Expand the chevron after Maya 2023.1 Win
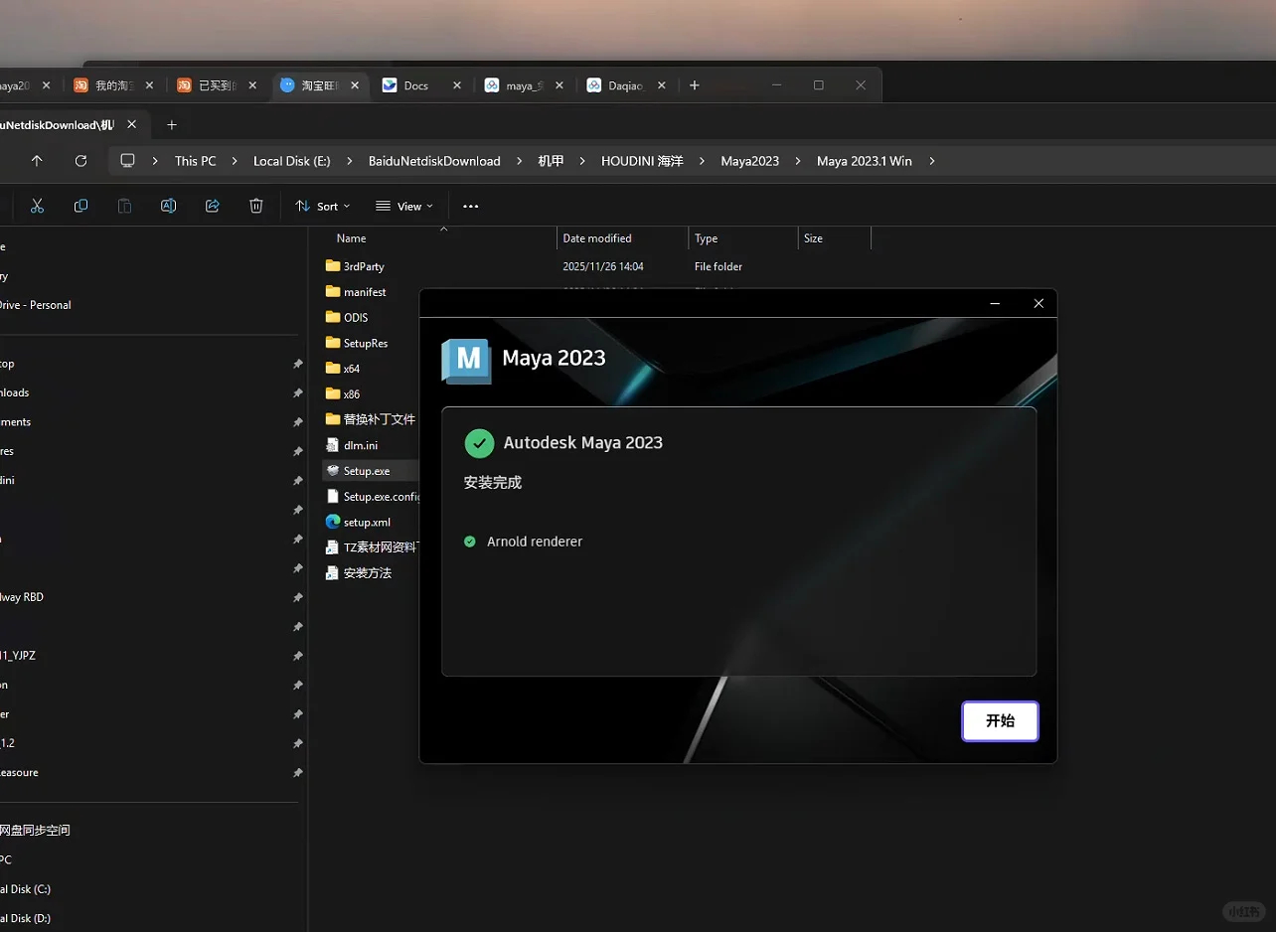Viewport: 1276px width, 932px height. pos(931,161)
